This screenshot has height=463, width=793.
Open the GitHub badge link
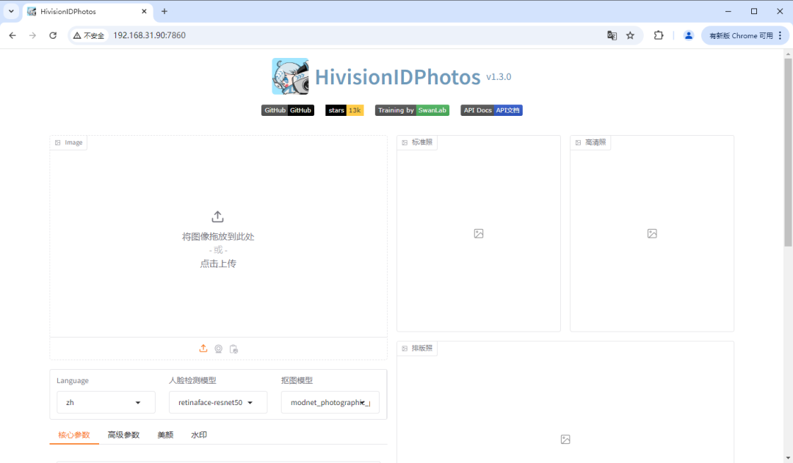pos(288,110)
